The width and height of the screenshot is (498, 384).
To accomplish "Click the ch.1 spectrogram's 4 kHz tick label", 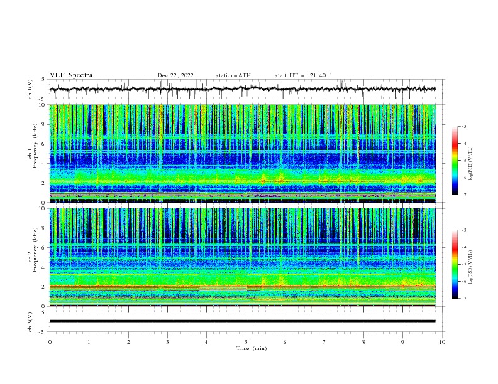I will click(44, 164).
